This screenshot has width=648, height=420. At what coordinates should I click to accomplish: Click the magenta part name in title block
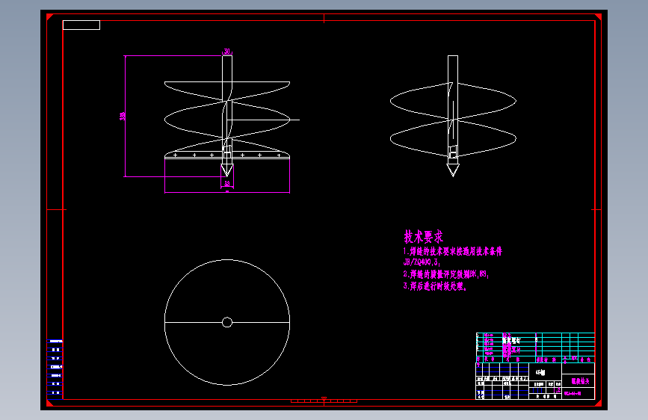(580, 381)
